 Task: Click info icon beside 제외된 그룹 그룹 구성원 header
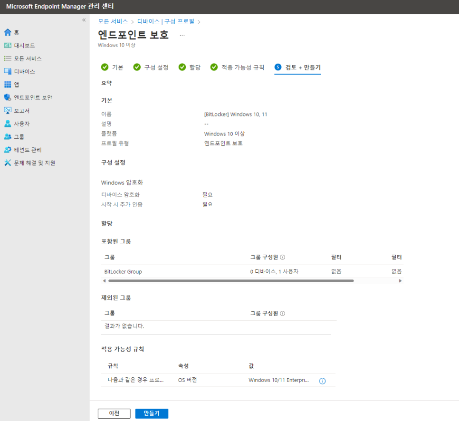click(283, 313)
